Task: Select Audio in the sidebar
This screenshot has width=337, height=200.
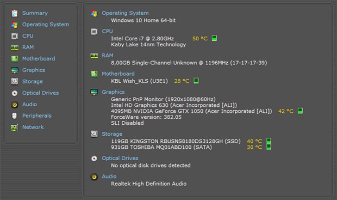Action: click(30, 104)
